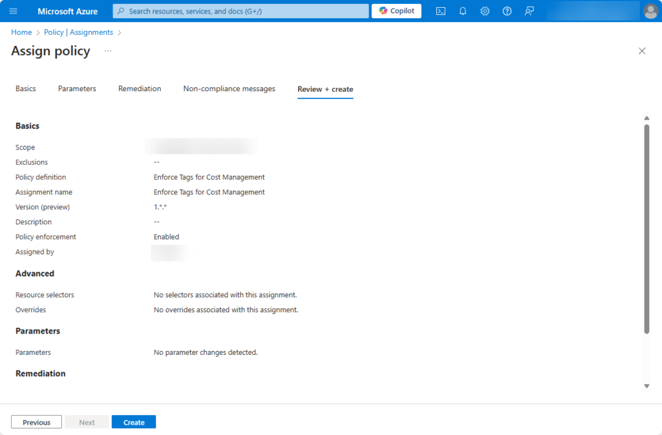Open Policy Assignments from the breadcrumb
This screenshot has height=435, width=662.
click(78, 32)
